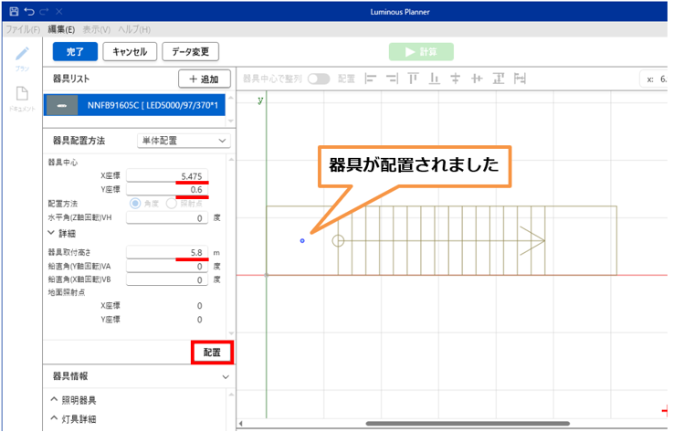Open the ドキュメント sidebar icon
Viewport: 673px width, 432px height.
(x=22, y=96)
